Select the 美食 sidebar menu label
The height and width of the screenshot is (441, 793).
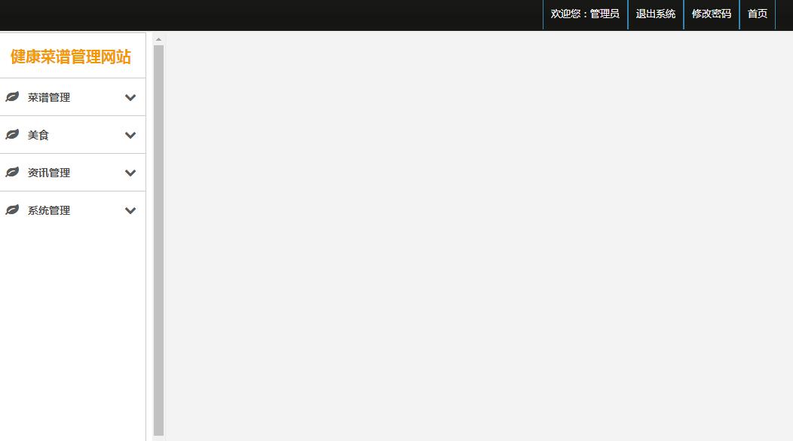(38, 135)
